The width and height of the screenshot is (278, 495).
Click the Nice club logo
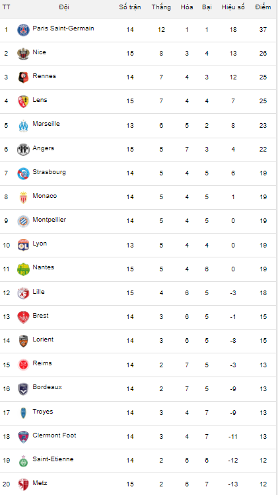[23, 54]
